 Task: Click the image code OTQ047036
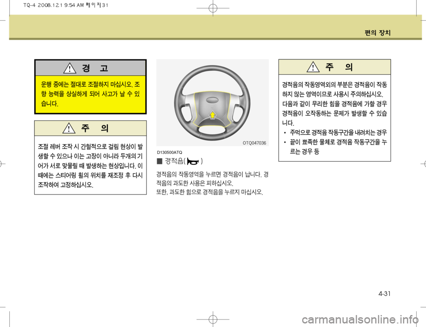pyautogui.click(x=254, y=143)
